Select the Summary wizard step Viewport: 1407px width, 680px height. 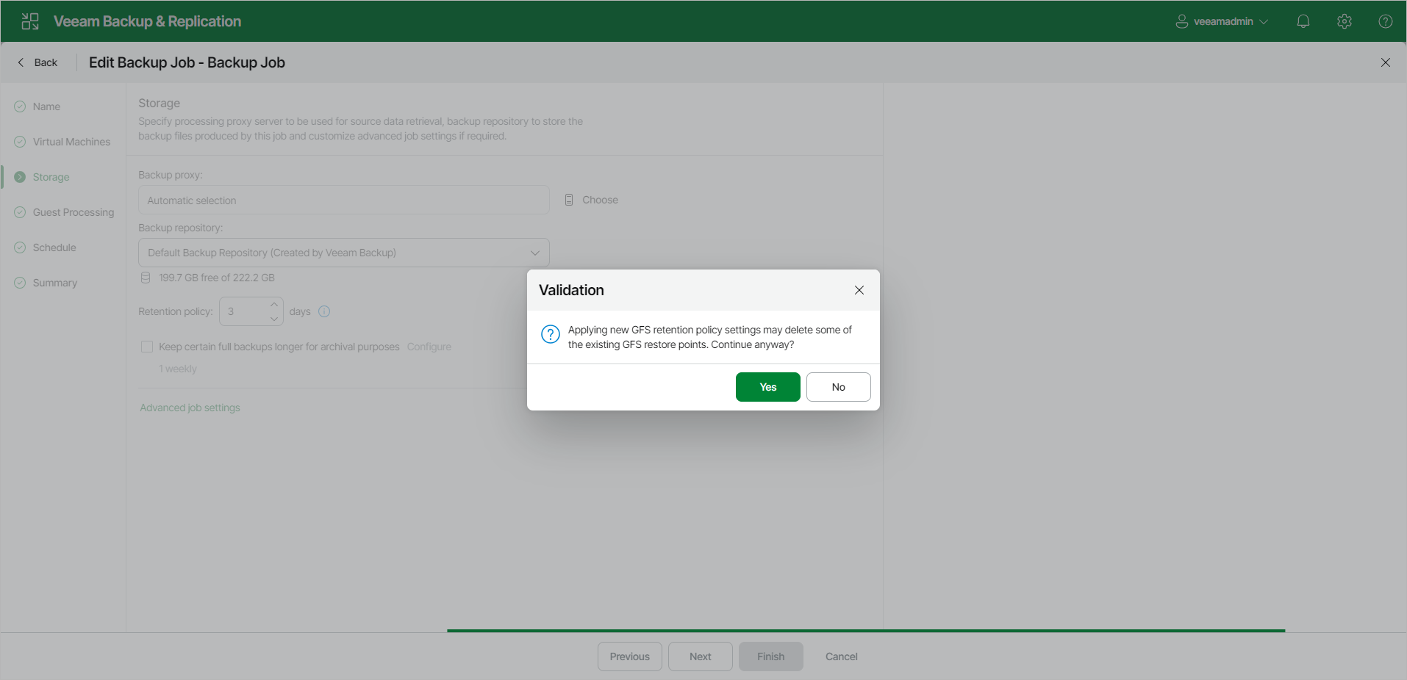pos(46,283)
